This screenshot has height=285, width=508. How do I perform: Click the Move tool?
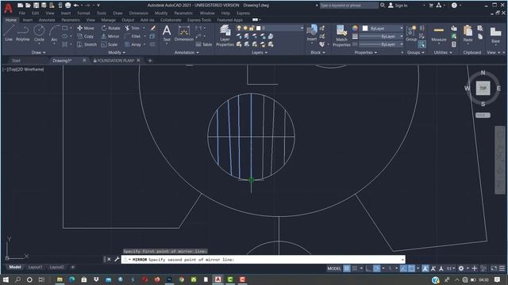point(86,28)
